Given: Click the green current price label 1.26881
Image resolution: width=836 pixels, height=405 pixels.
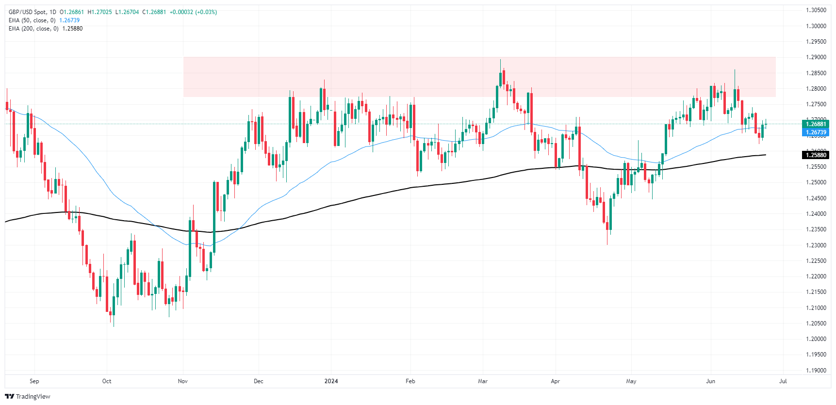Looking at the screenshot, I should 816,124.
